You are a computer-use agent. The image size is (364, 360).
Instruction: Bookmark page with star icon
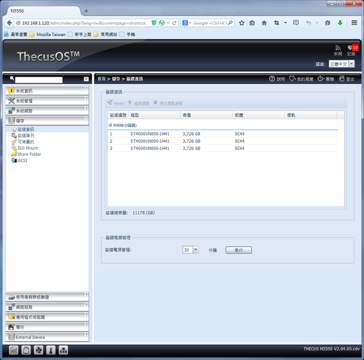(x=242, y=23)
